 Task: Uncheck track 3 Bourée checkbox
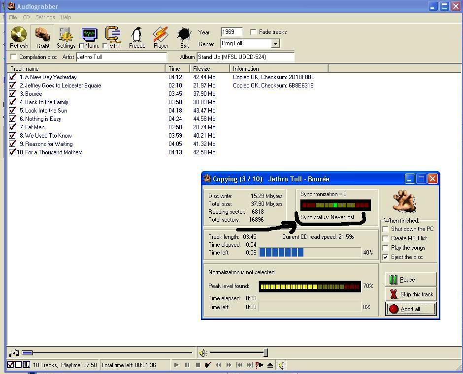[12, 94]
